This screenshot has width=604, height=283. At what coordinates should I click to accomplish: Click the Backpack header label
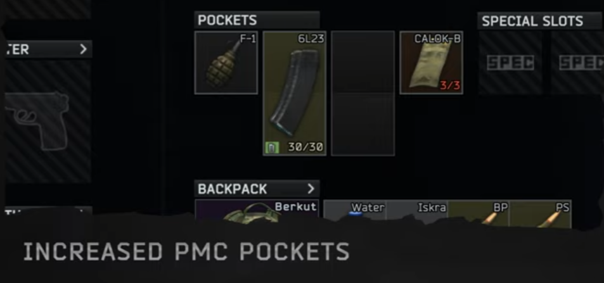pos(232,189)
